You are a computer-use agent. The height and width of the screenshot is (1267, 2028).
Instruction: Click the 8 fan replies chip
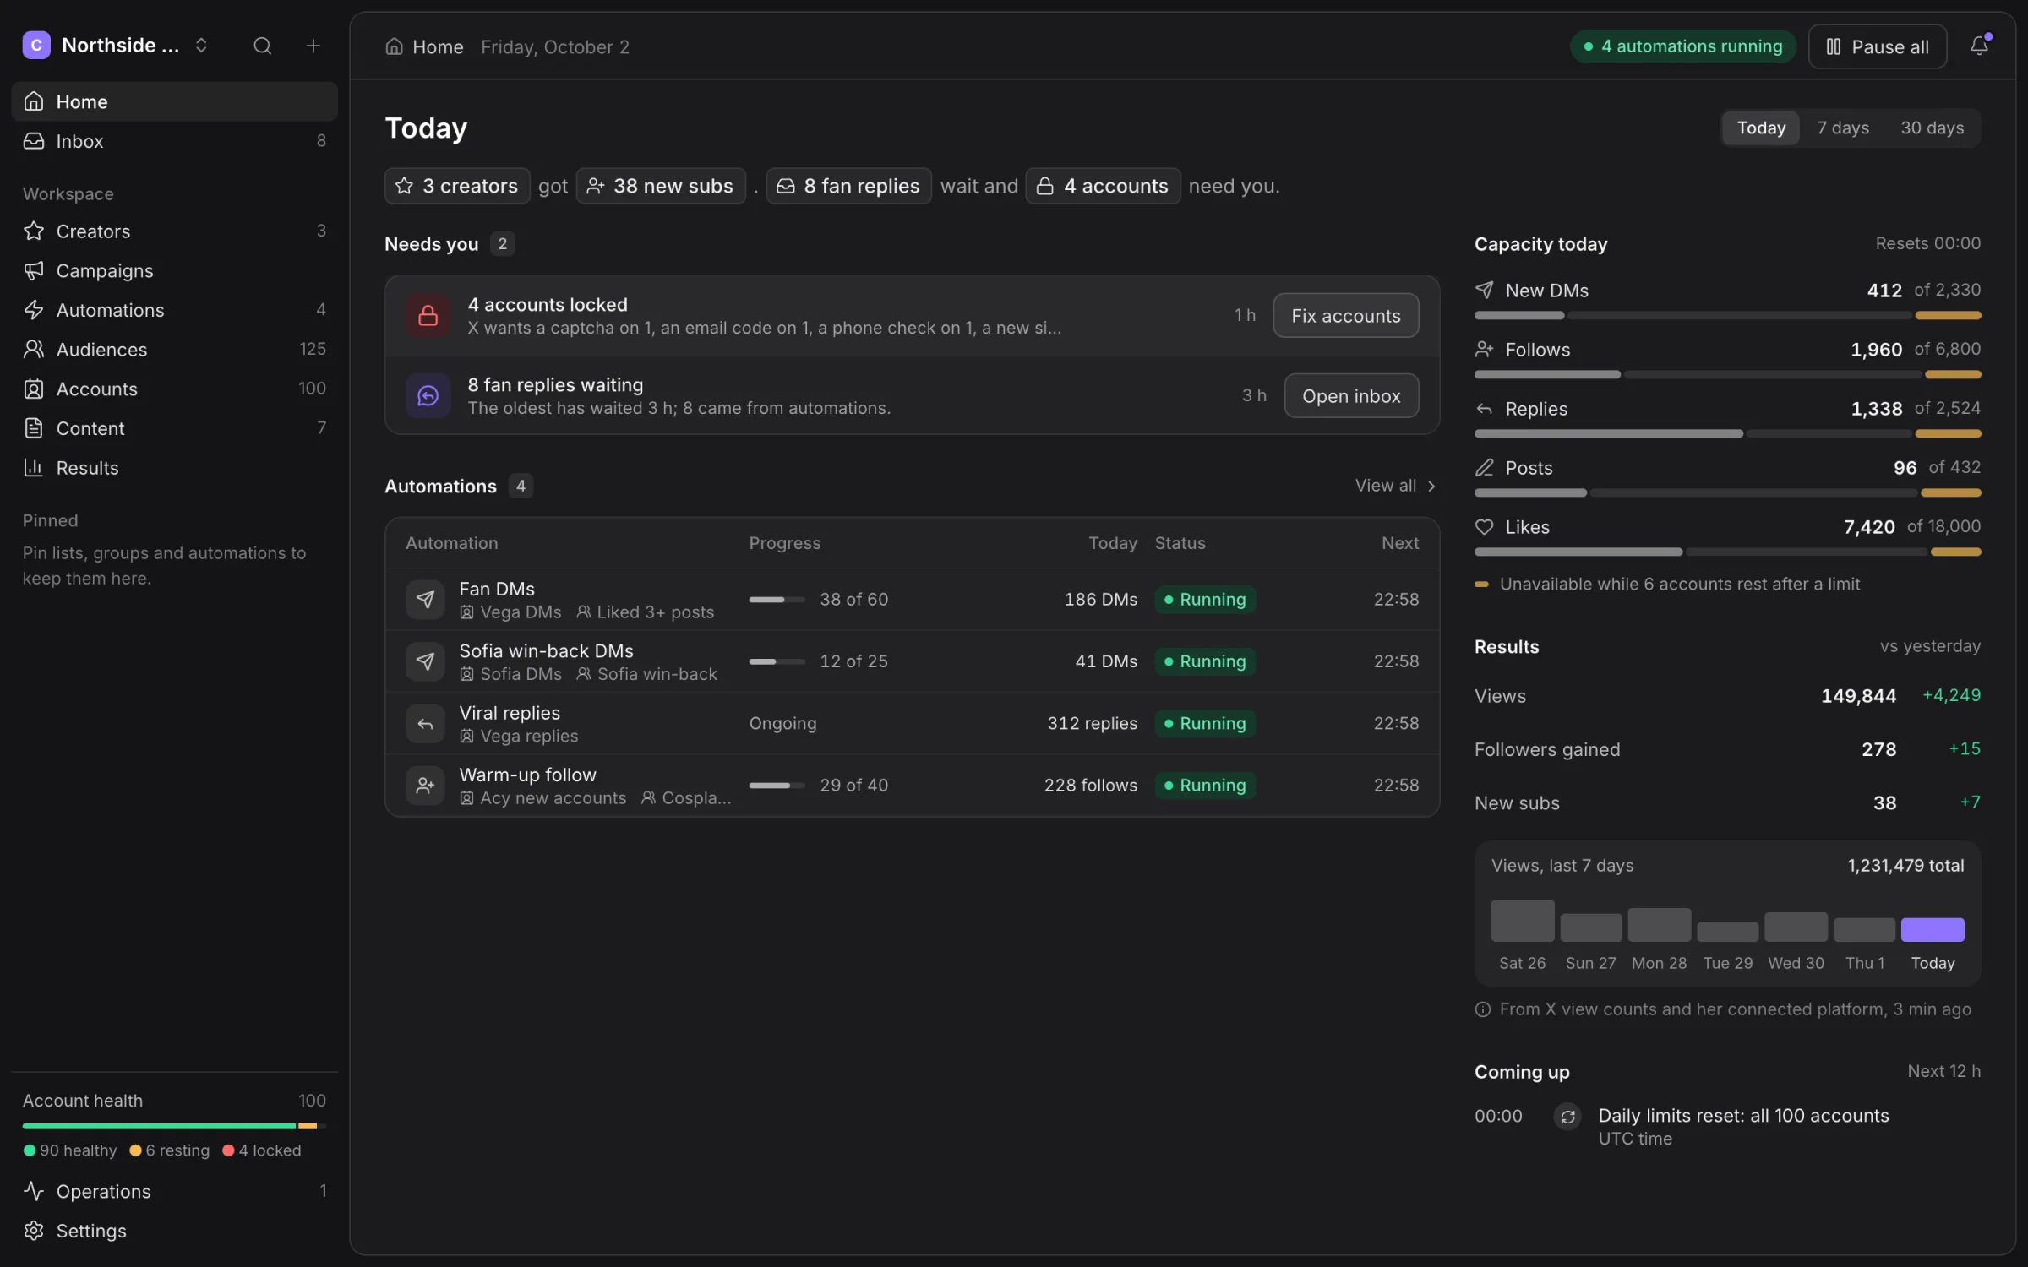coord(848,186)
